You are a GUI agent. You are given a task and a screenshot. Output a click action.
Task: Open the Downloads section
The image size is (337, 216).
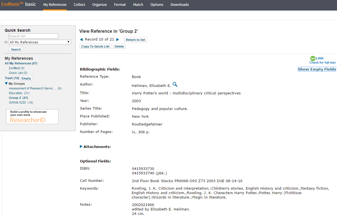[x=179, y=4]
